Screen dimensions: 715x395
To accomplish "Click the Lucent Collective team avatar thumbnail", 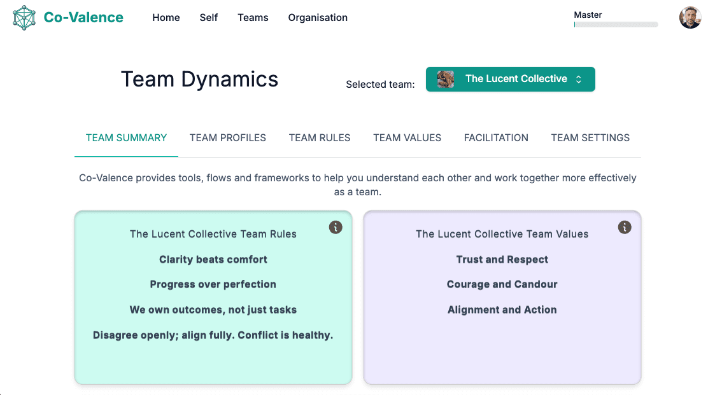I will [x=446, y=80].
